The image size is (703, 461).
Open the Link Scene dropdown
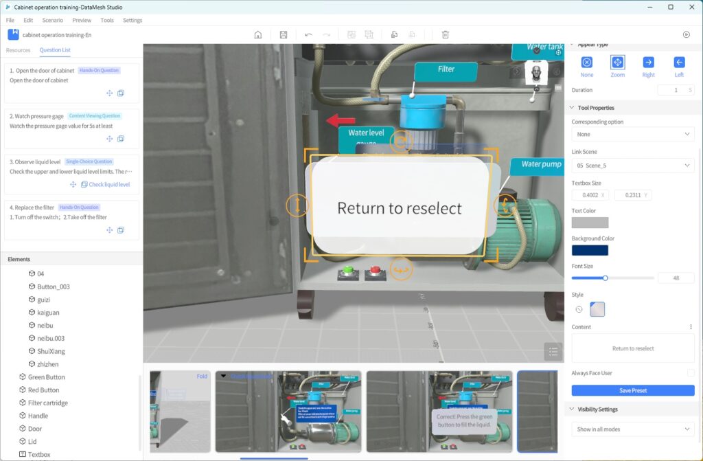tap(632, 166)
